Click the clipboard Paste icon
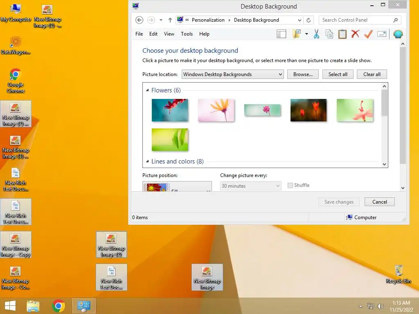 [x=342, y=34]
